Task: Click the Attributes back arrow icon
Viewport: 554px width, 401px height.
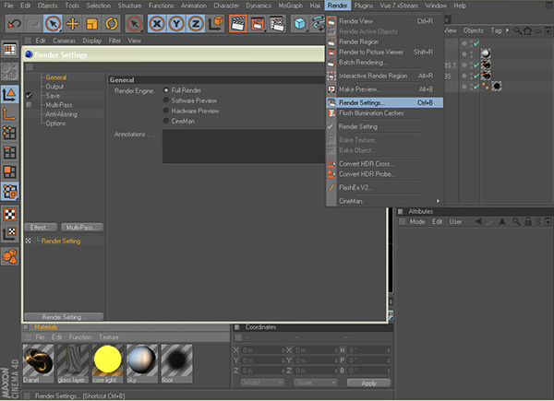Action: [x=478, y=221]
